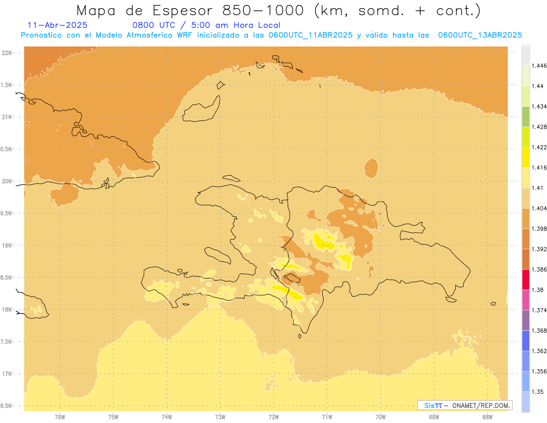The height and width of the screenshot is (423, 547).
Task: Select the legend value '1.422'
Action: tap(540, 147)
